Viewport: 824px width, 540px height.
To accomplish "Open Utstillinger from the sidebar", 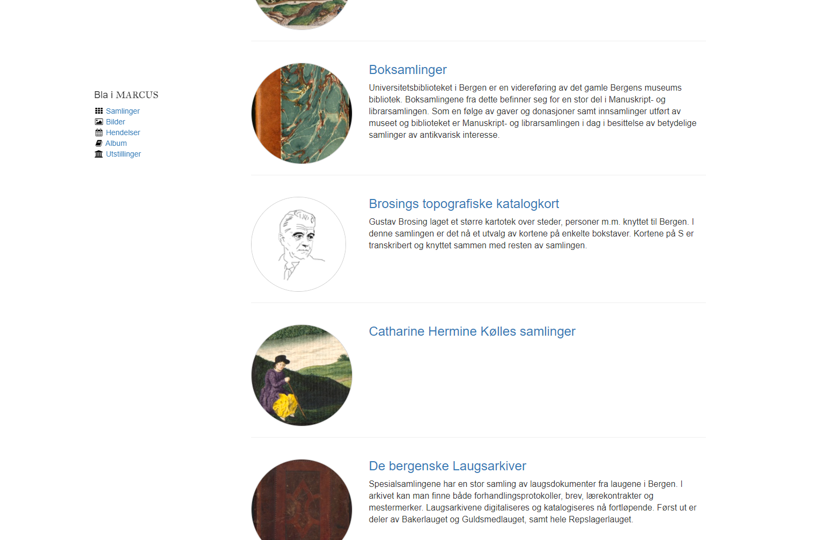I will point(123,154).
